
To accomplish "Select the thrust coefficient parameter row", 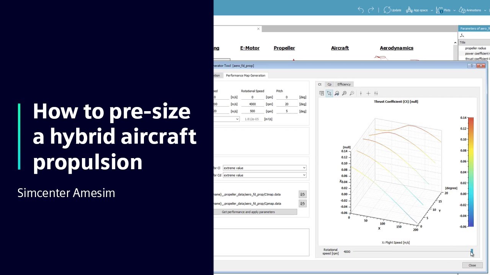I will [x=474, y=59].
